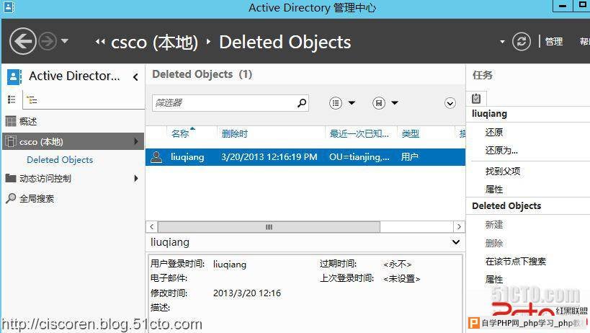Expand 动态访问控制 submenu arrow
The height and width of the screenshot is (333, 590).
click(x=136, y=178)
